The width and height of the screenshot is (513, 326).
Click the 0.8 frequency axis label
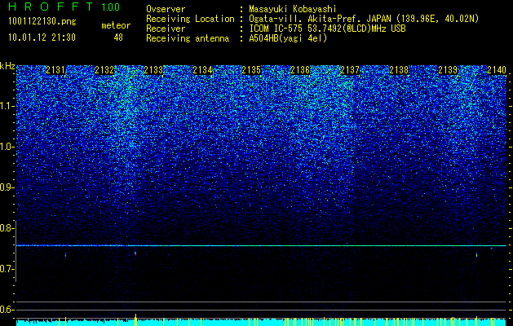(x=7, y=228)
